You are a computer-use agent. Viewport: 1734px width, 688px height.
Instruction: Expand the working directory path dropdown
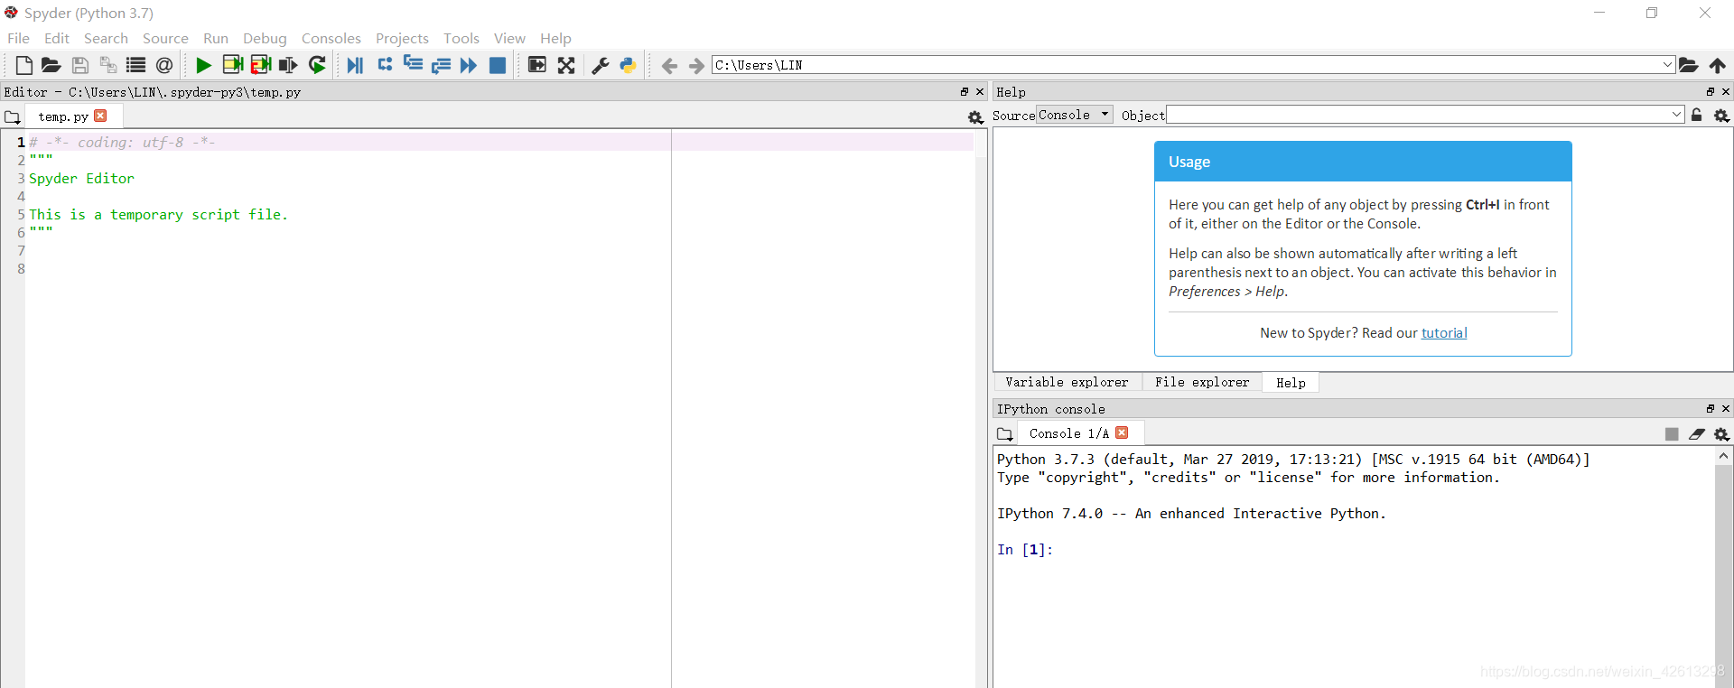1667,65
